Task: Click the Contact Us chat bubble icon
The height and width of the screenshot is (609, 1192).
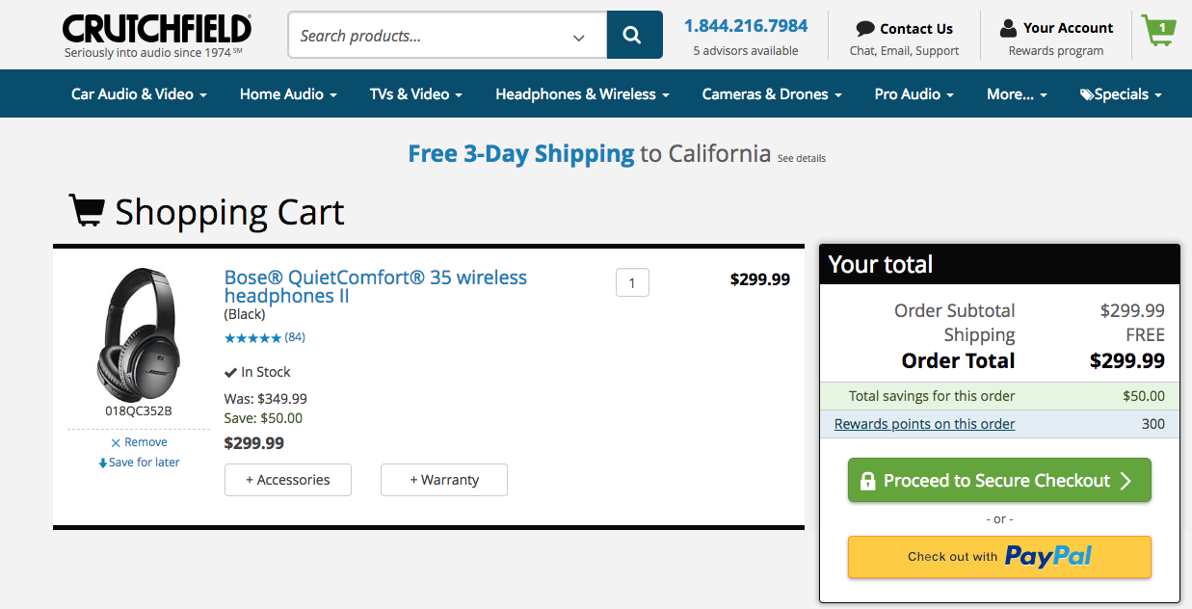Action: pyautogui.click(x=864, y=29)
